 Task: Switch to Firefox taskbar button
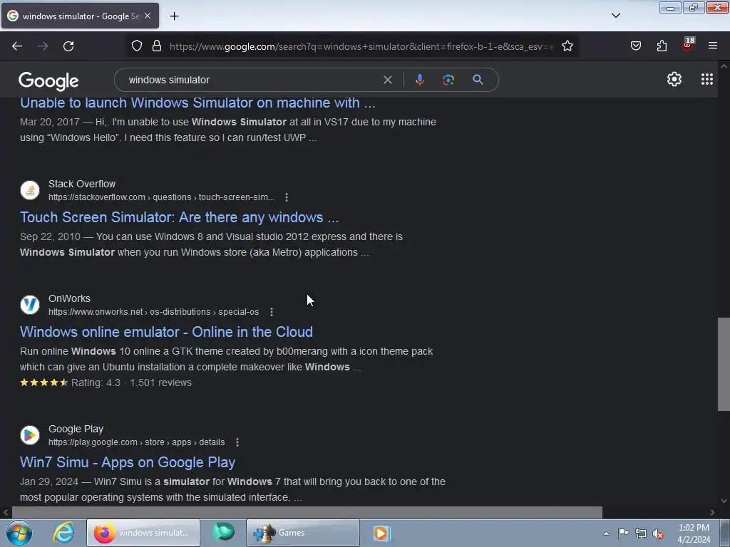point(143,533)
